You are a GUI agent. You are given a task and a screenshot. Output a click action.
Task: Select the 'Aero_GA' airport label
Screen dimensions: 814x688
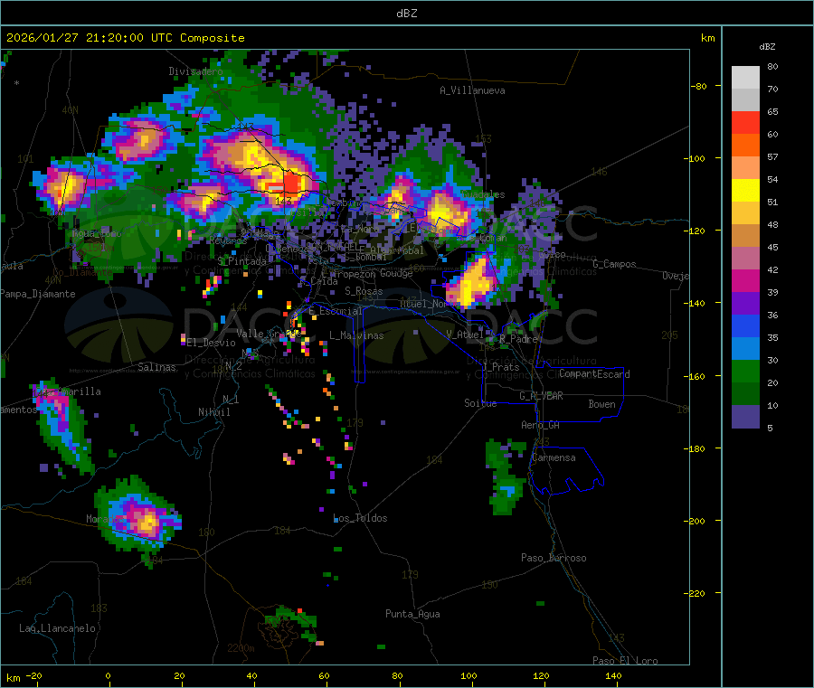(541, 425)
